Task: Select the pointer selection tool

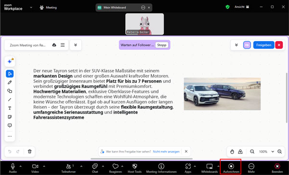Action: 10,74
